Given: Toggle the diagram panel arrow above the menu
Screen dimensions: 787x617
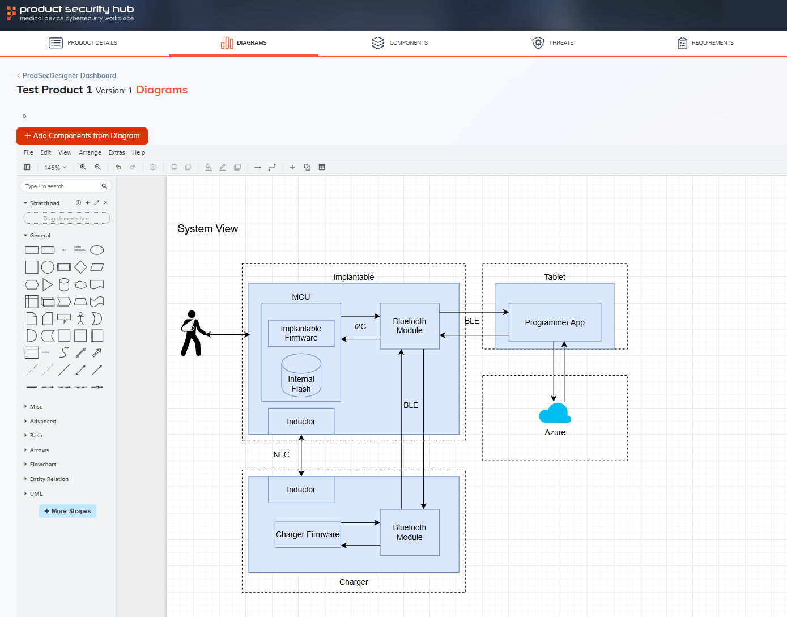Looking at the screenshot, I should (24, 116).
